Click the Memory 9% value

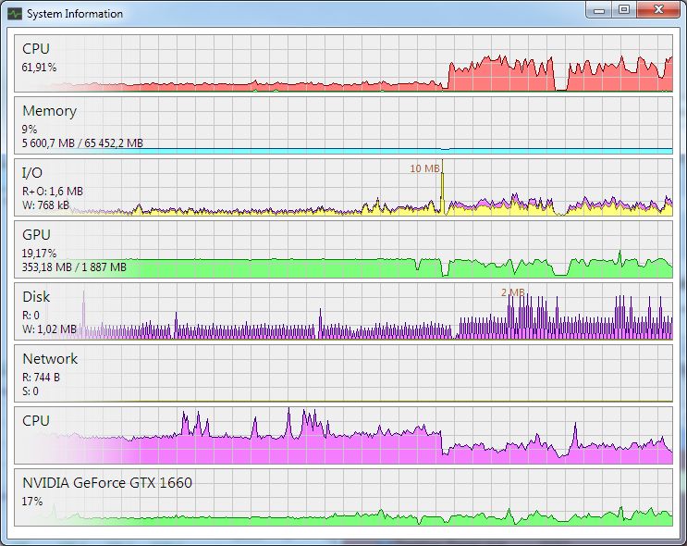pyautogui.click(x=30, y=130)
